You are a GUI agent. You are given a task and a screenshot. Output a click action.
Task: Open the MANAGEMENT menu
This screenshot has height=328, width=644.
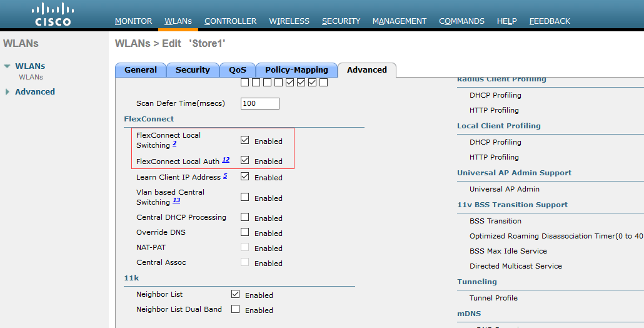tap(399, 21)
